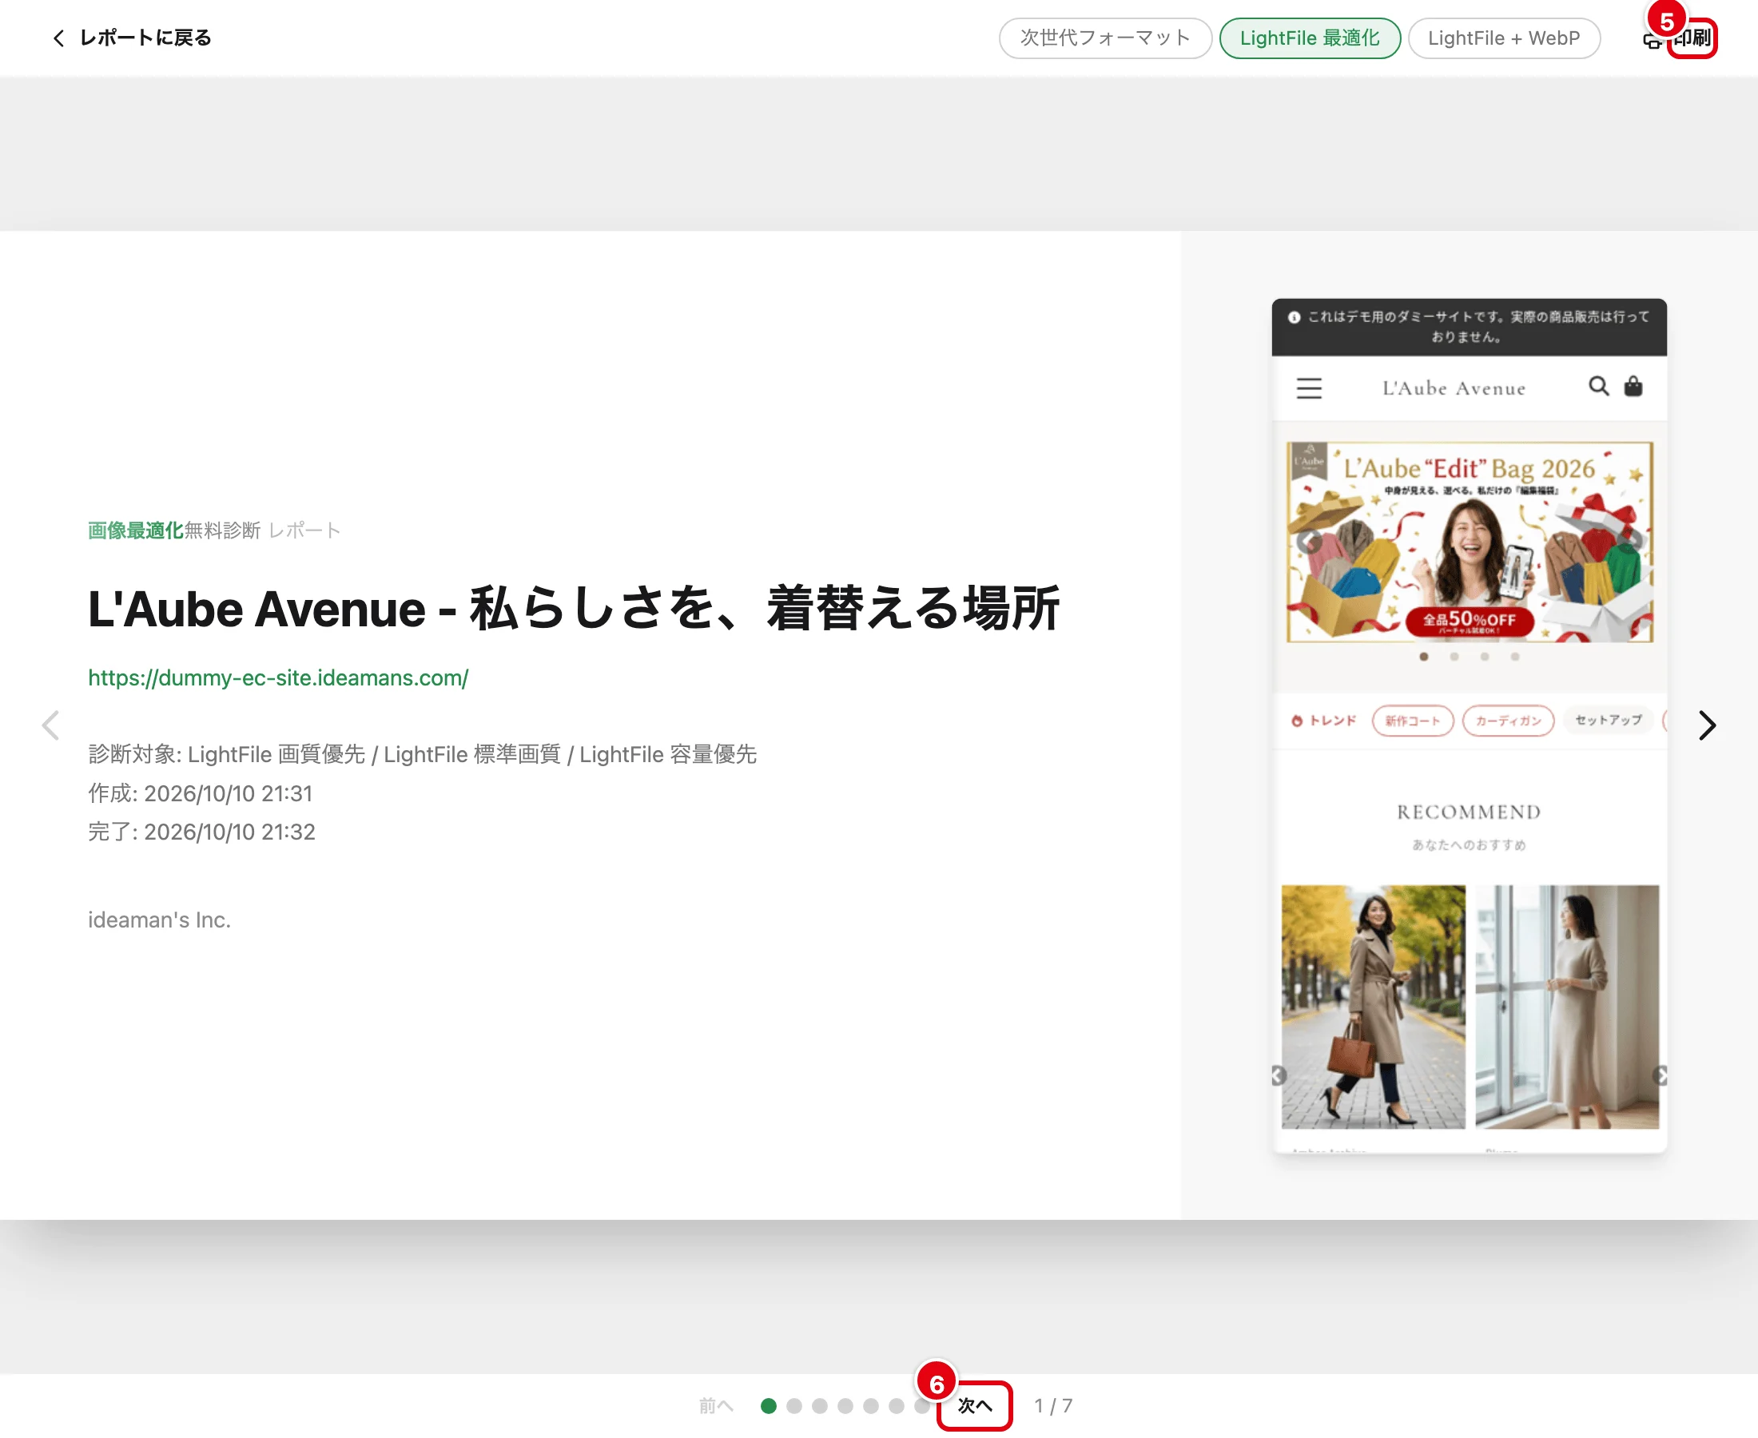Screen dimensions: 1758x1438
Task: Advance slide with right chevron arrow
Action: tap(1707, 725)
